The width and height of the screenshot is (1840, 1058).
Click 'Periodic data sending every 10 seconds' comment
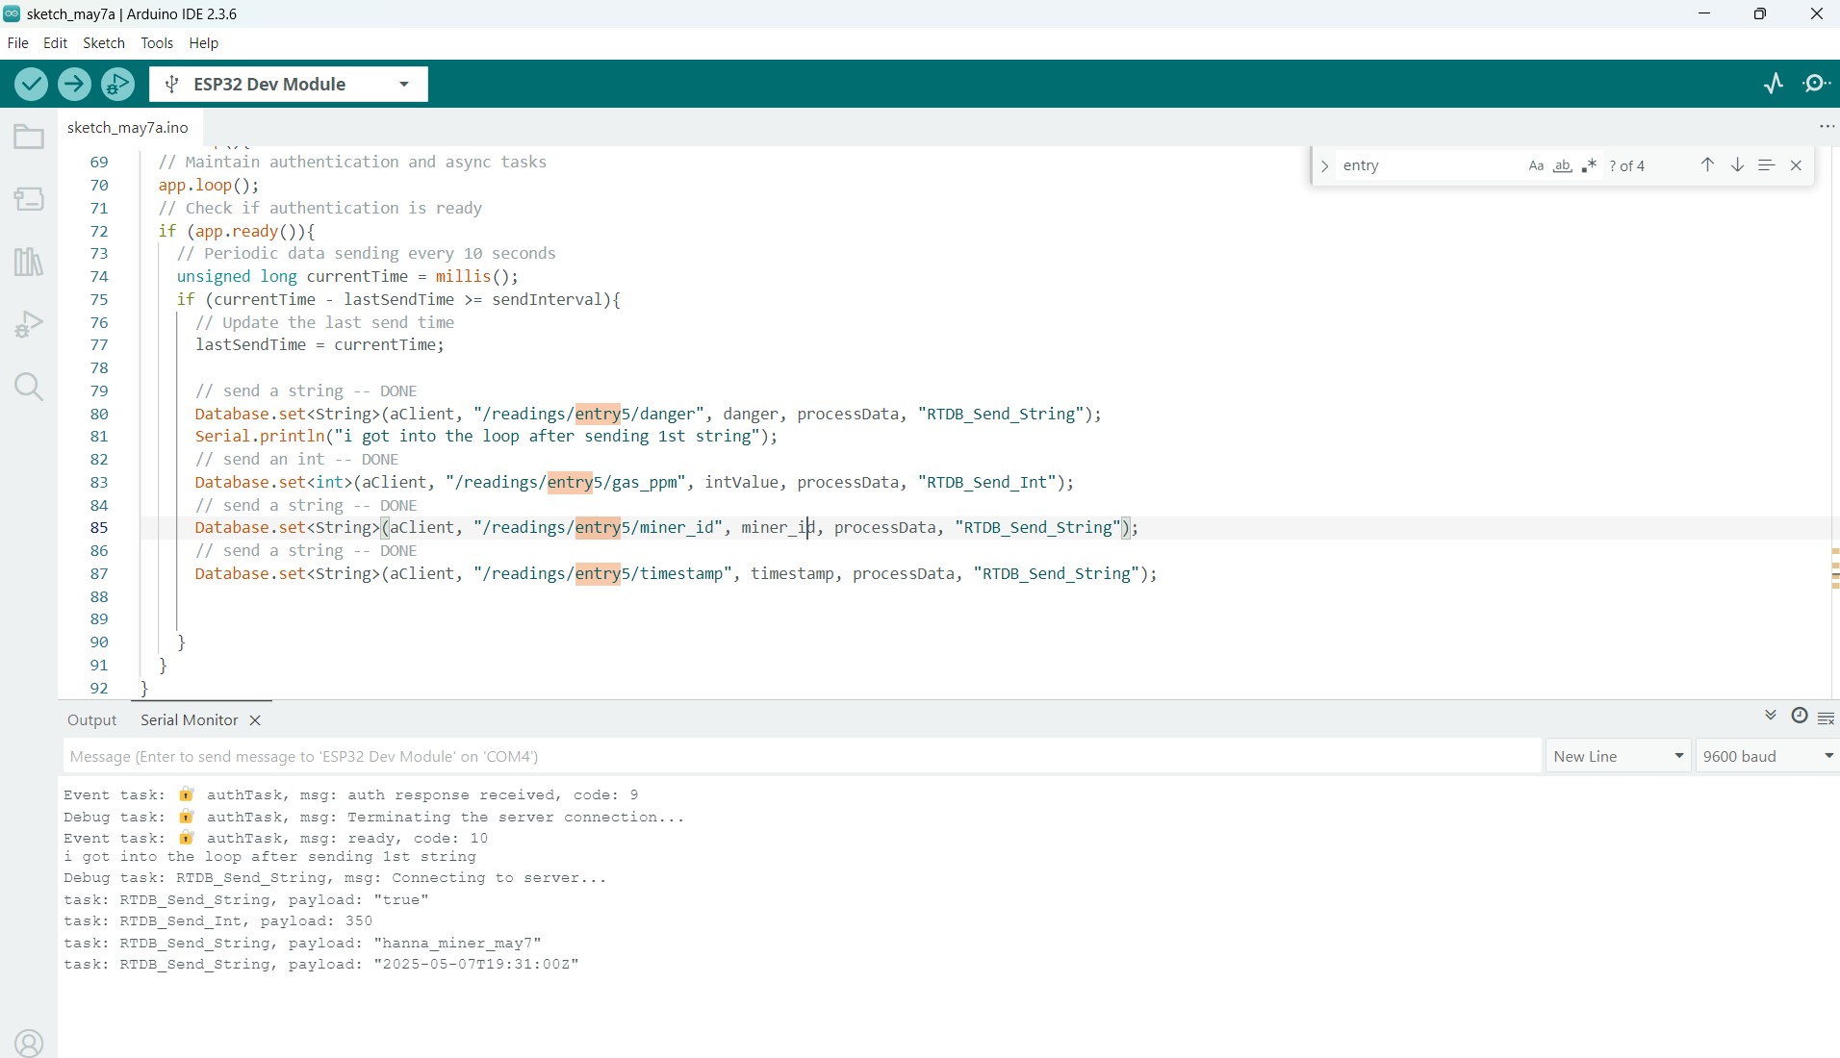point(366,254)
